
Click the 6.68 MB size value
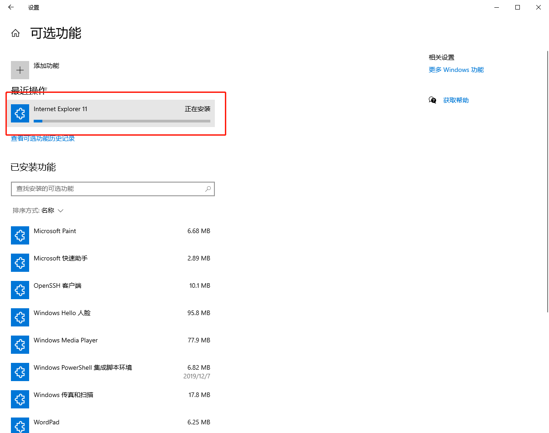pos(199,231)
